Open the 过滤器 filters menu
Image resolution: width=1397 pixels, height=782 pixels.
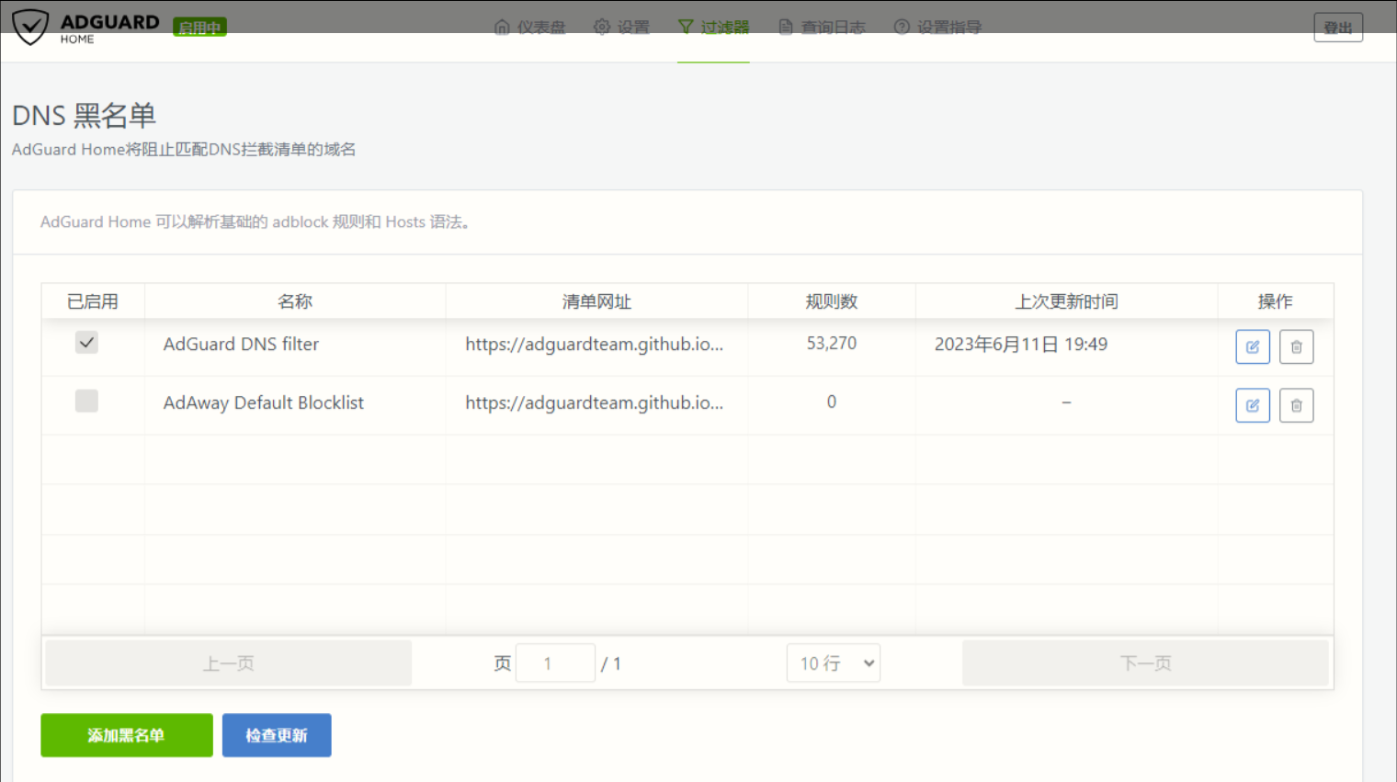714,28
